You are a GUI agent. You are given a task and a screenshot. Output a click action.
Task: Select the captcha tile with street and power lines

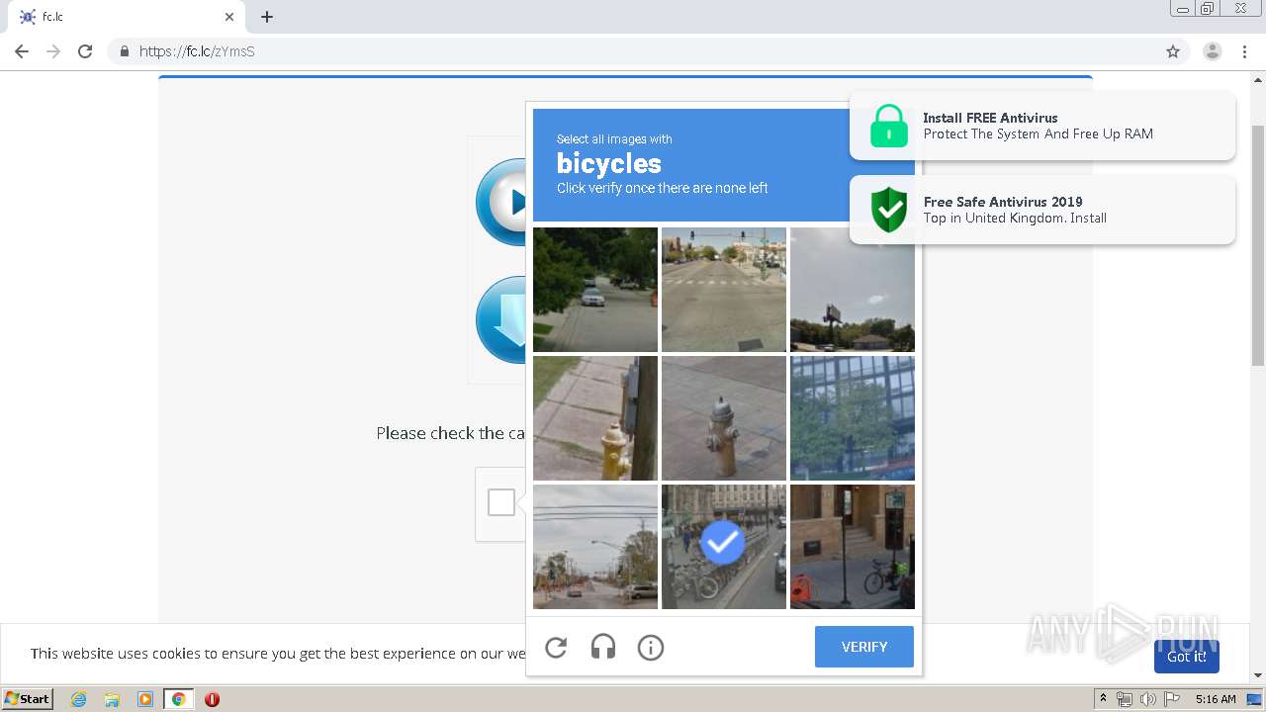[x=595, y=547]
